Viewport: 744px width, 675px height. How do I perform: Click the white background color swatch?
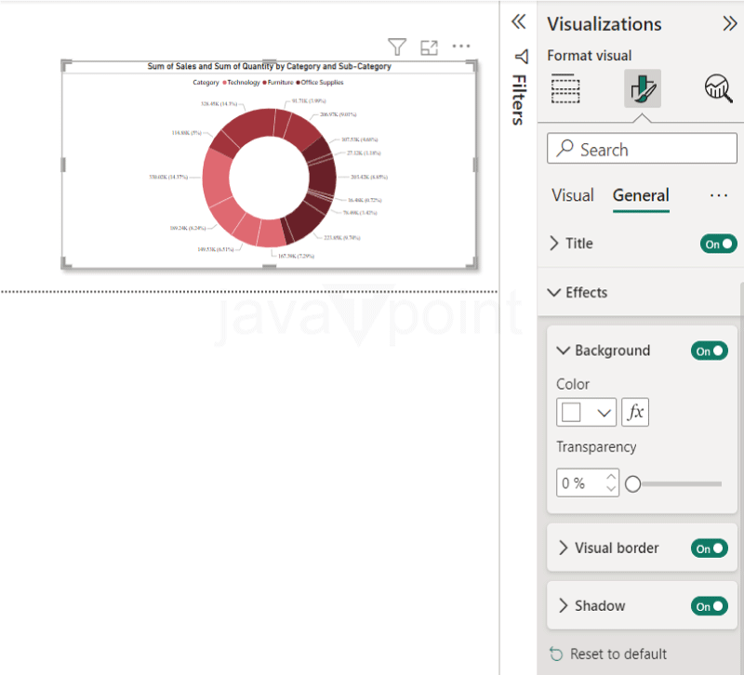571,412
